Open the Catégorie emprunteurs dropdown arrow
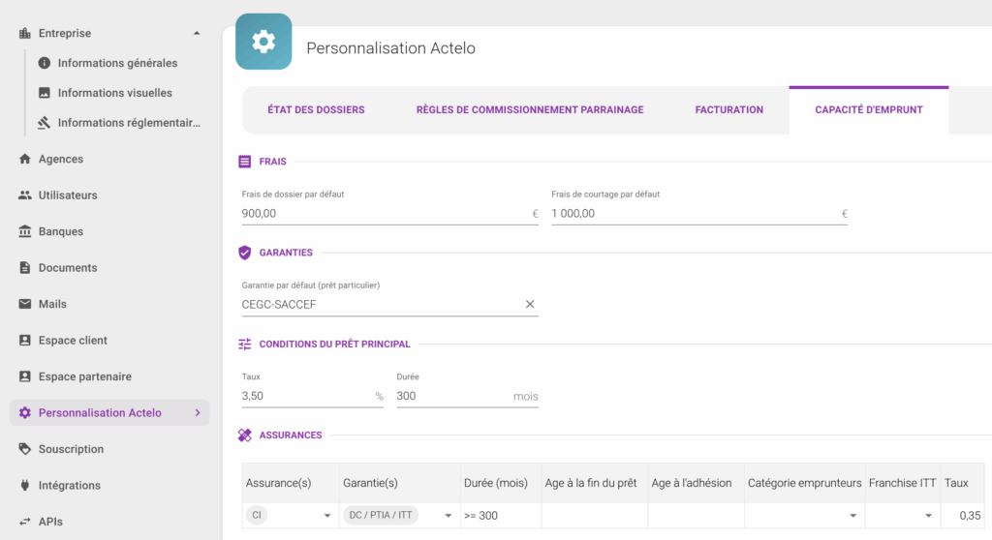This screenshot has height=540, width=992. pos(852,516)
